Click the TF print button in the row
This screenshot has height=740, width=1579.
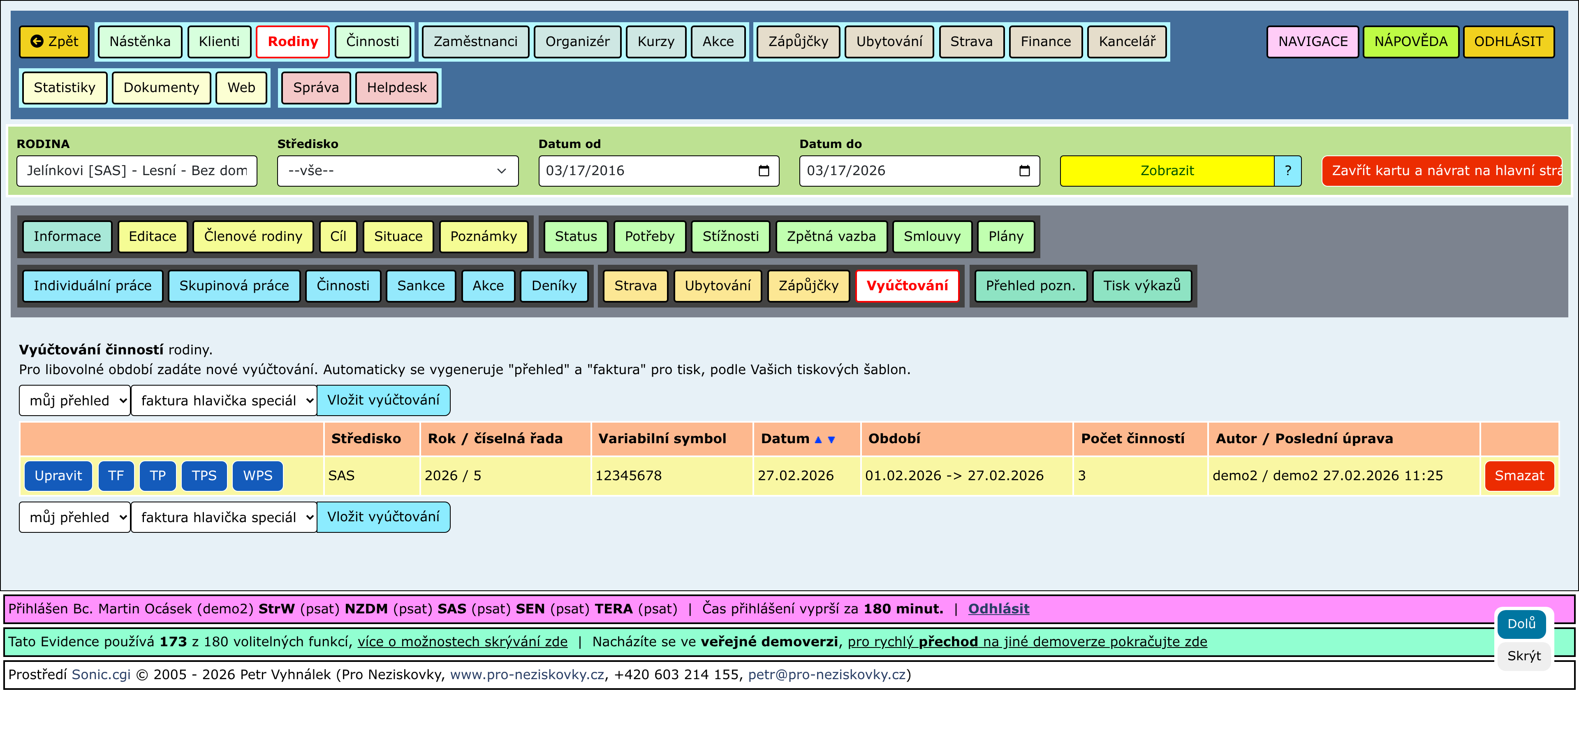(116, 476)
